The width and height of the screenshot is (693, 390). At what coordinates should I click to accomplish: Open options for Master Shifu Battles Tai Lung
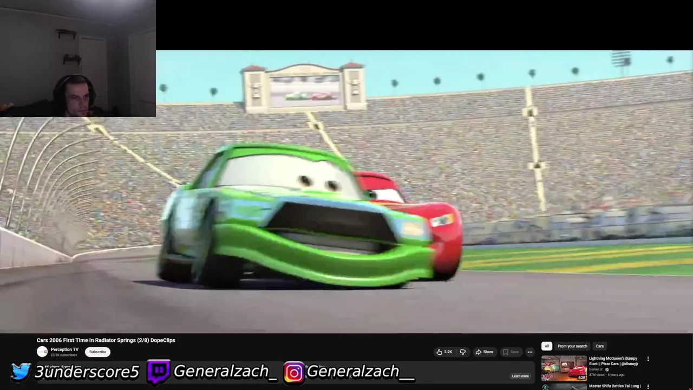[x=648, y=387]
